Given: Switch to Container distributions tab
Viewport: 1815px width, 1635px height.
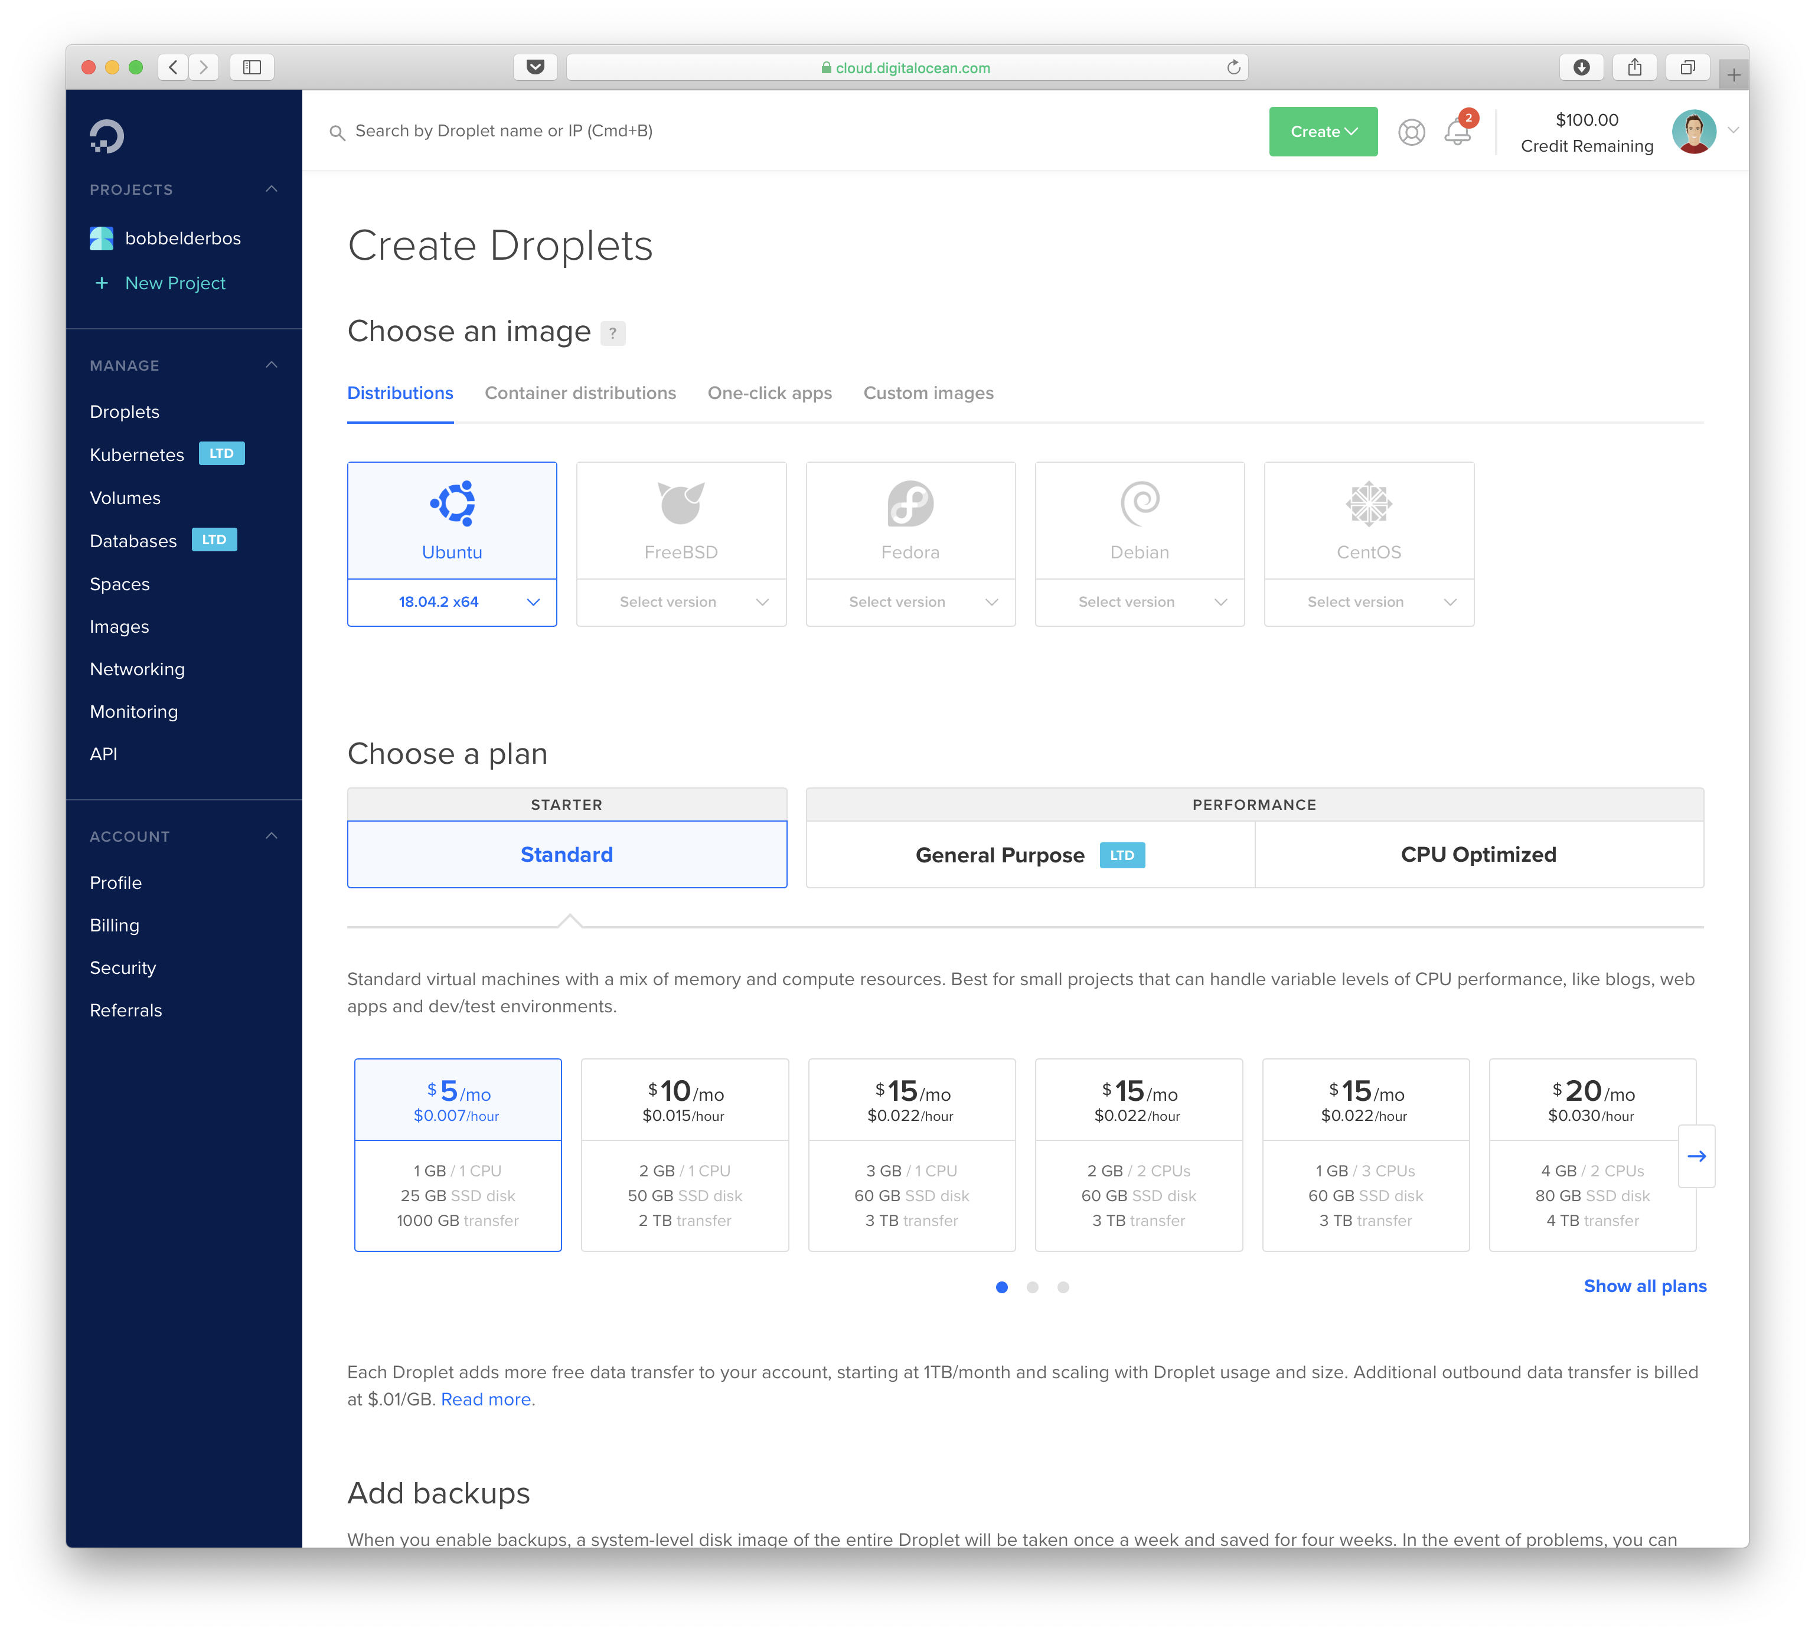Looking at the screenshot, I should point(580,394).
